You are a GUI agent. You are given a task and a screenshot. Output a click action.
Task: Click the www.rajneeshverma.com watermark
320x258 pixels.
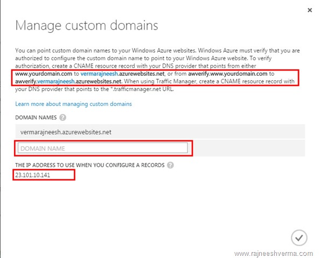click(x=274, y=254)
